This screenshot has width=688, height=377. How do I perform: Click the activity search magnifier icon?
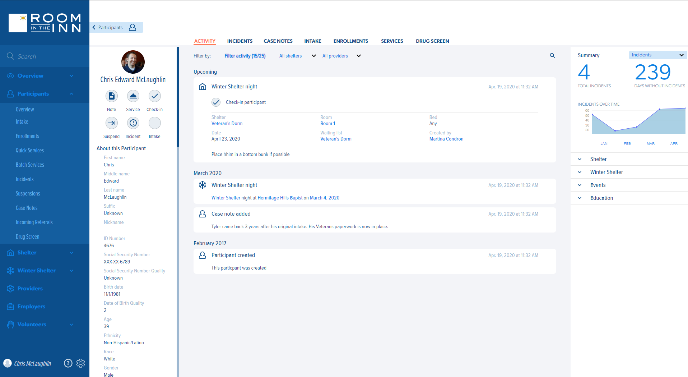(x=552, y=56)
